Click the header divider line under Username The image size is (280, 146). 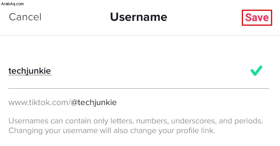[x=140, y=35]
